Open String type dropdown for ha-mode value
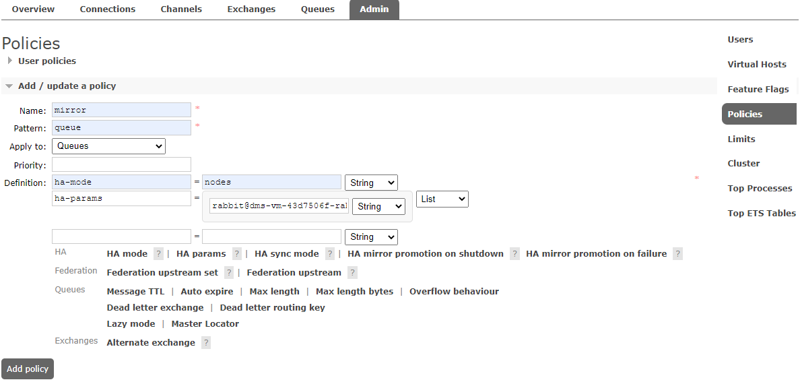 coord(371,183)
